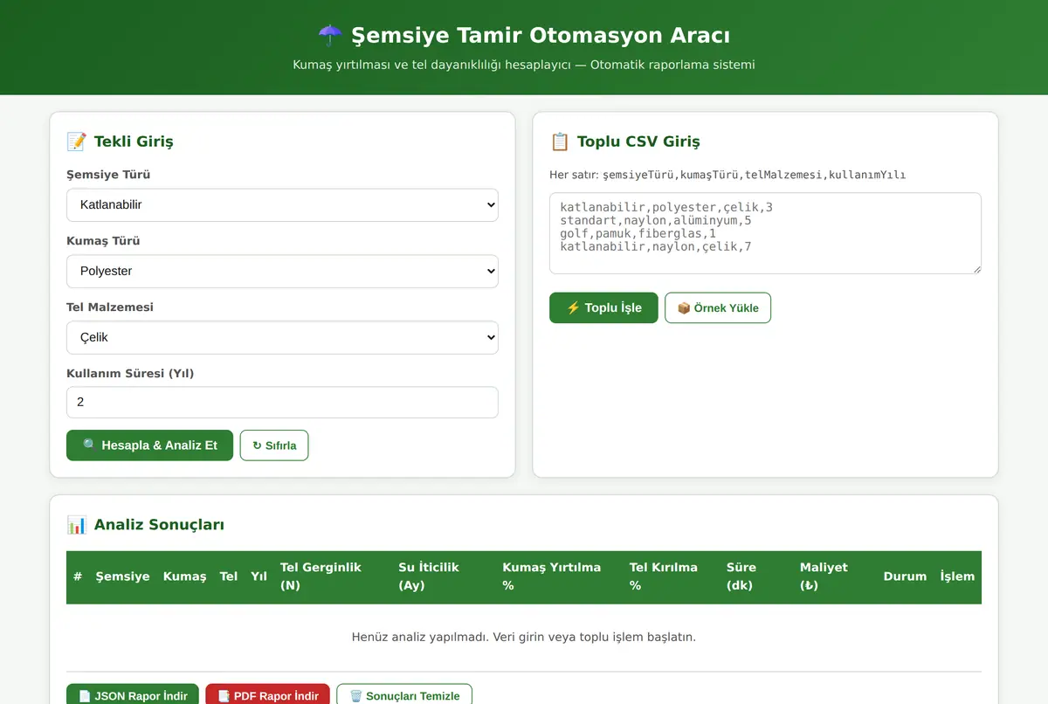
Task: Focus the Kullanım Süresi (Yıl) field
Action: coord(282,403)
